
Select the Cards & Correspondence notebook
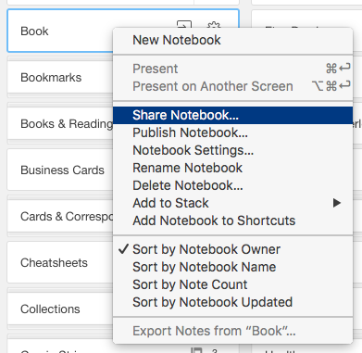point(60,217)
